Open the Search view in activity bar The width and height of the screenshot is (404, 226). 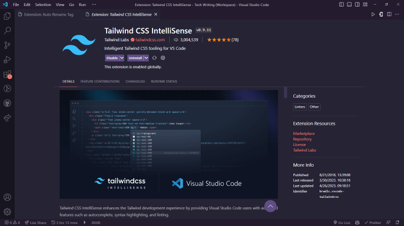7,31
